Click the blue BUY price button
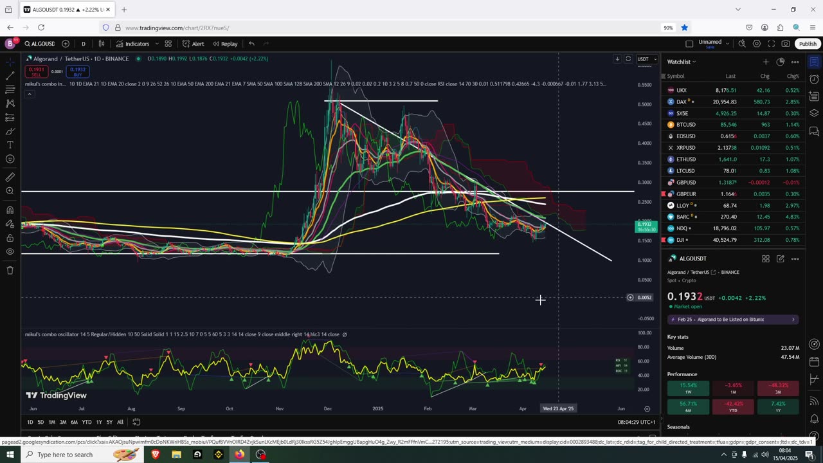Viewport: 823px width, 463px height. [x=77, y=70]
